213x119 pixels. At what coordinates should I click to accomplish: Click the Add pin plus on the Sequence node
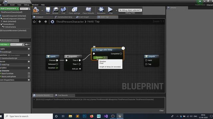[x=80, y=69]
